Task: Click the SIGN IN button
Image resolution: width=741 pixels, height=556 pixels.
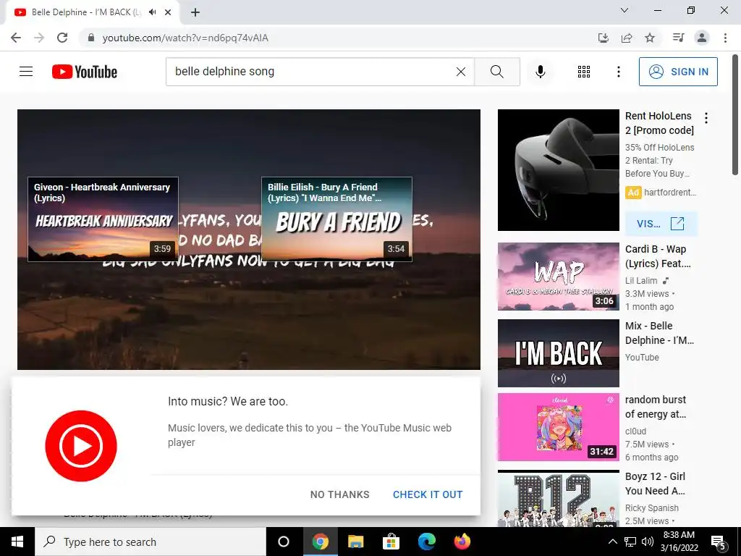Action: [678, 72]
